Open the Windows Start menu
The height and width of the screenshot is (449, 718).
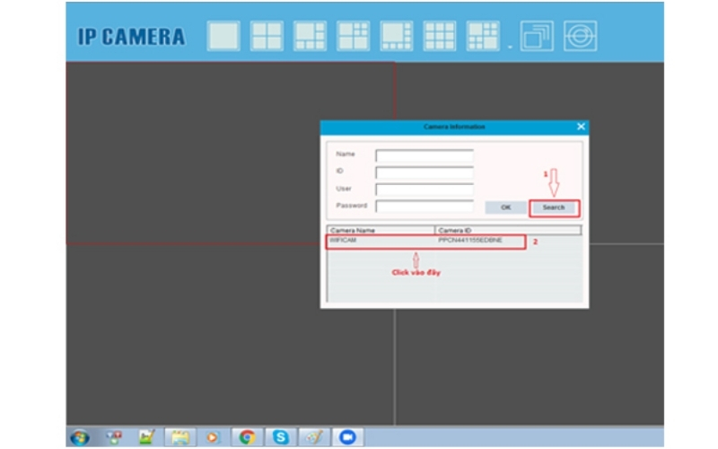coord(80,437)
